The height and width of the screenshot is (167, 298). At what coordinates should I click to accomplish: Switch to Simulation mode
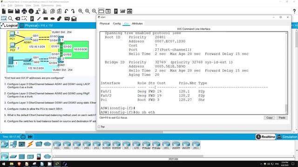287,137
